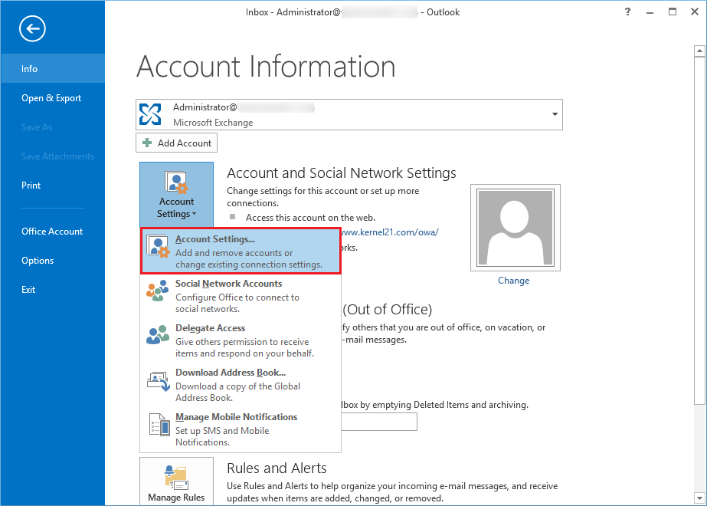
Task: Open the Manage Rules button
Action: (x=176, y=482)
